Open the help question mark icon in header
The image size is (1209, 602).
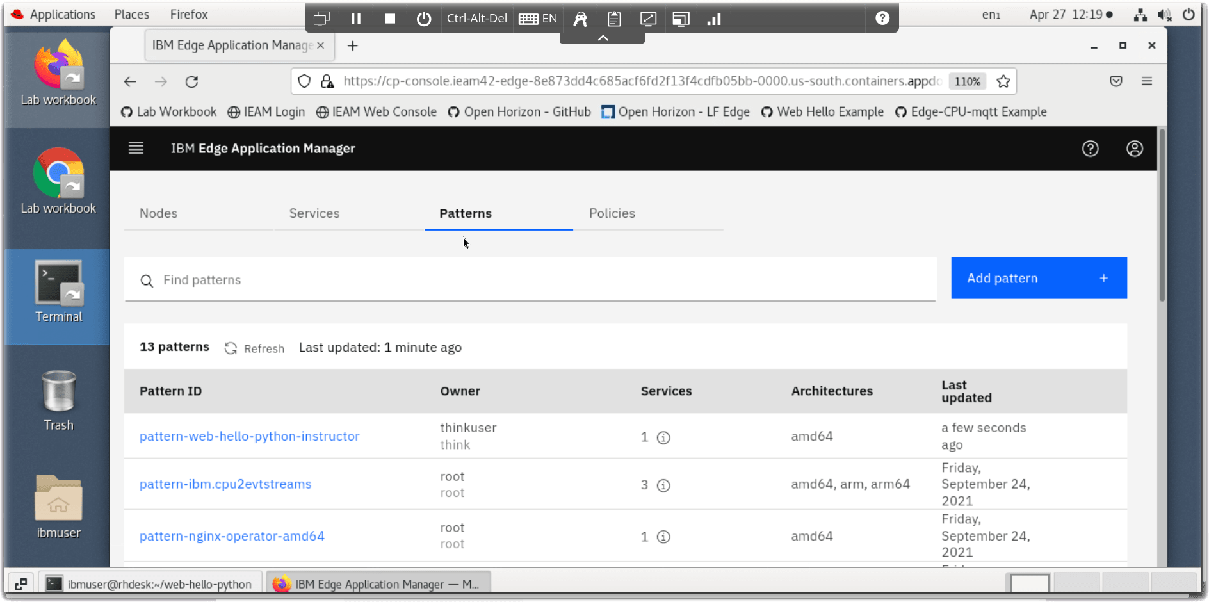click(x=1090, y=149)
